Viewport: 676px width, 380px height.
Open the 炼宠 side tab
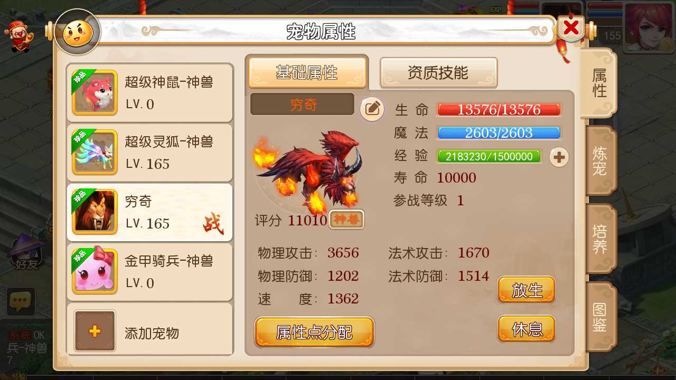tap(600, 161)
